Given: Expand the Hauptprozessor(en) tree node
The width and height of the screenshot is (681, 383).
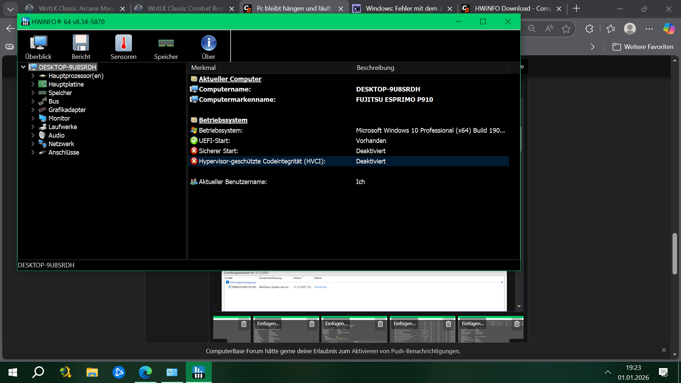Looking at the screenshot, I should (33, 76).
